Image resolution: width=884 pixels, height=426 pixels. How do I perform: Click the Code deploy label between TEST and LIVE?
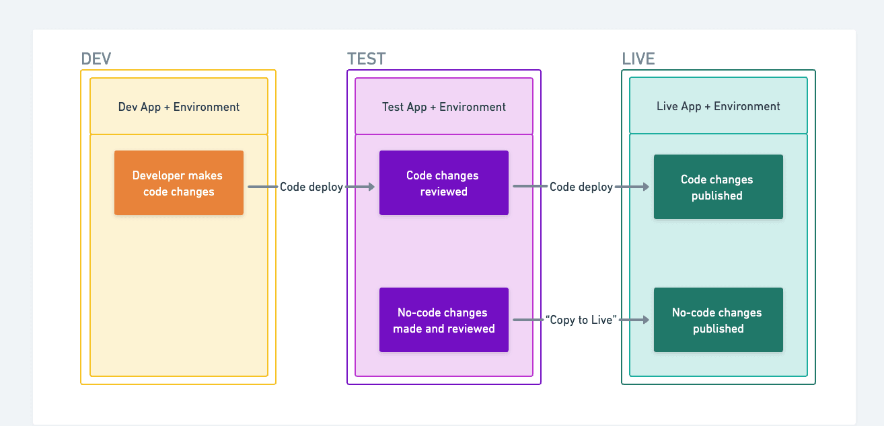tap(581, 187)
